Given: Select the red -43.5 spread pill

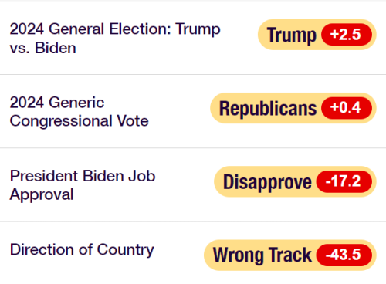Looking at the screenshot, I should (344, 255).
